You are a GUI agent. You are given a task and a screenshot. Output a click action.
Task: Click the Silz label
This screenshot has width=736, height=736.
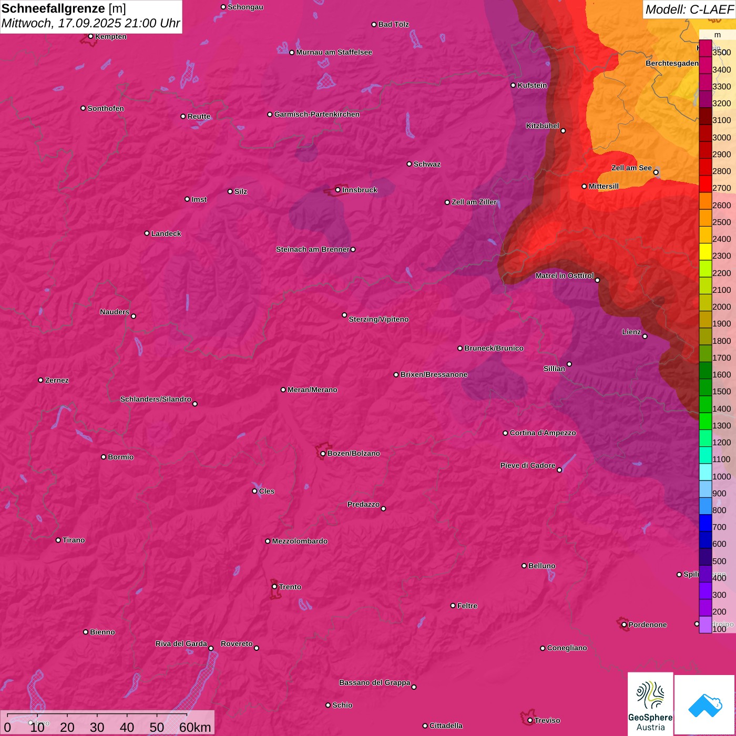(x=241, y=192)
